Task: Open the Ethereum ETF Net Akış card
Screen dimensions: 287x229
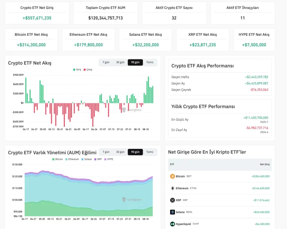Action: pos(88,40)
